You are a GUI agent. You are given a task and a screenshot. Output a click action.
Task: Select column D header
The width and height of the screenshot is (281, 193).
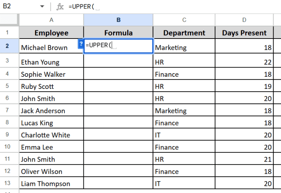point(244,20)
